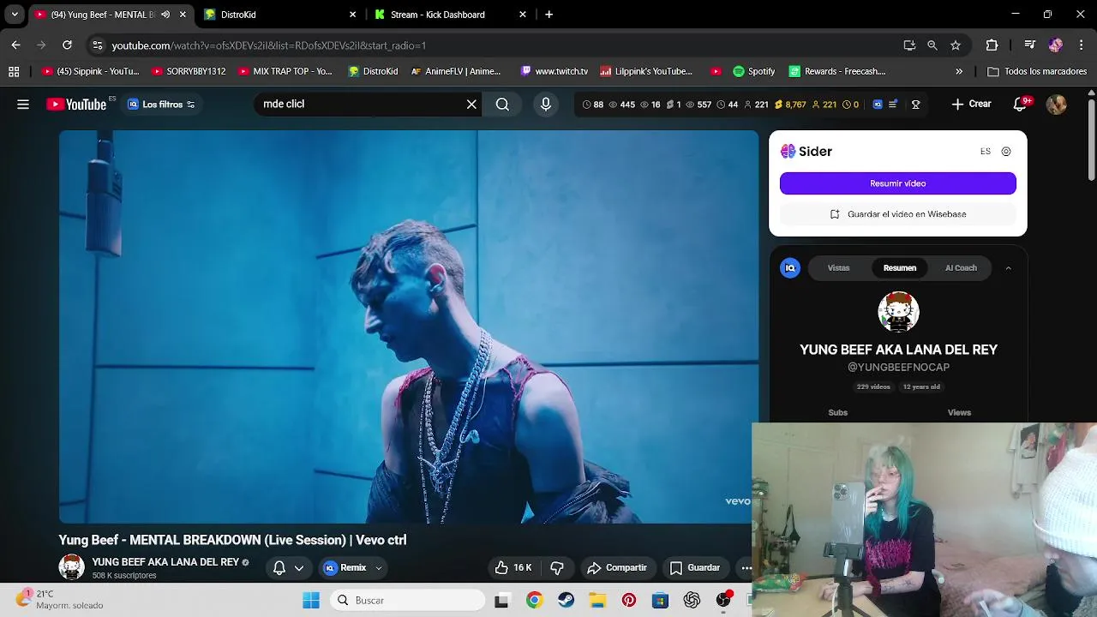
Task: Switch to the Resumen tab in vidIQ
Action: tap(900, 268)
